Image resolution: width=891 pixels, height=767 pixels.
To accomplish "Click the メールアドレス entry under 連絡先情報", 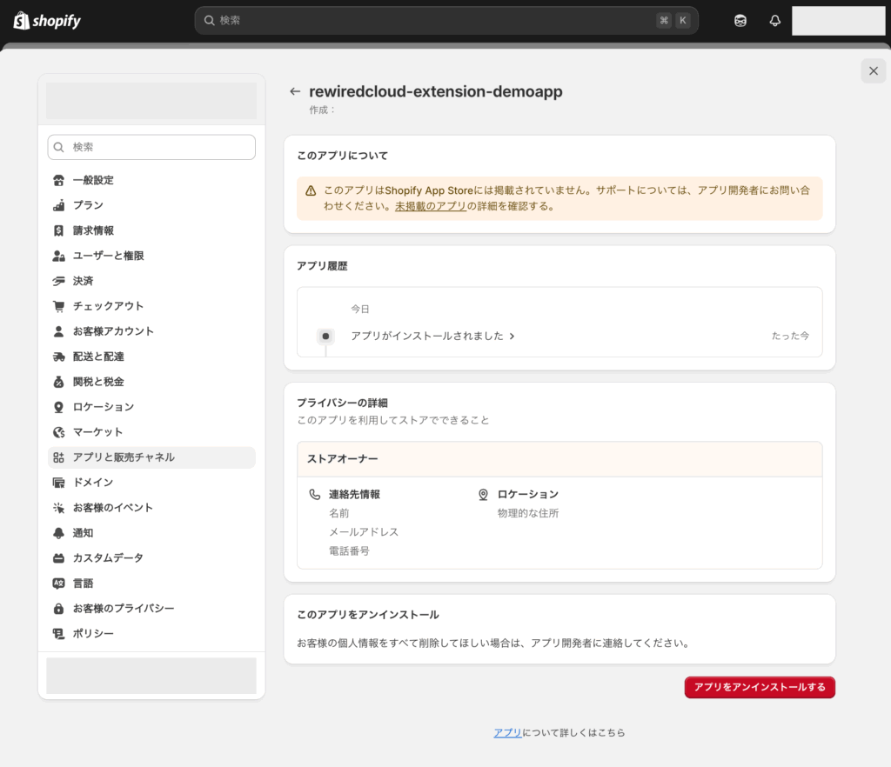I will [364, 532].
